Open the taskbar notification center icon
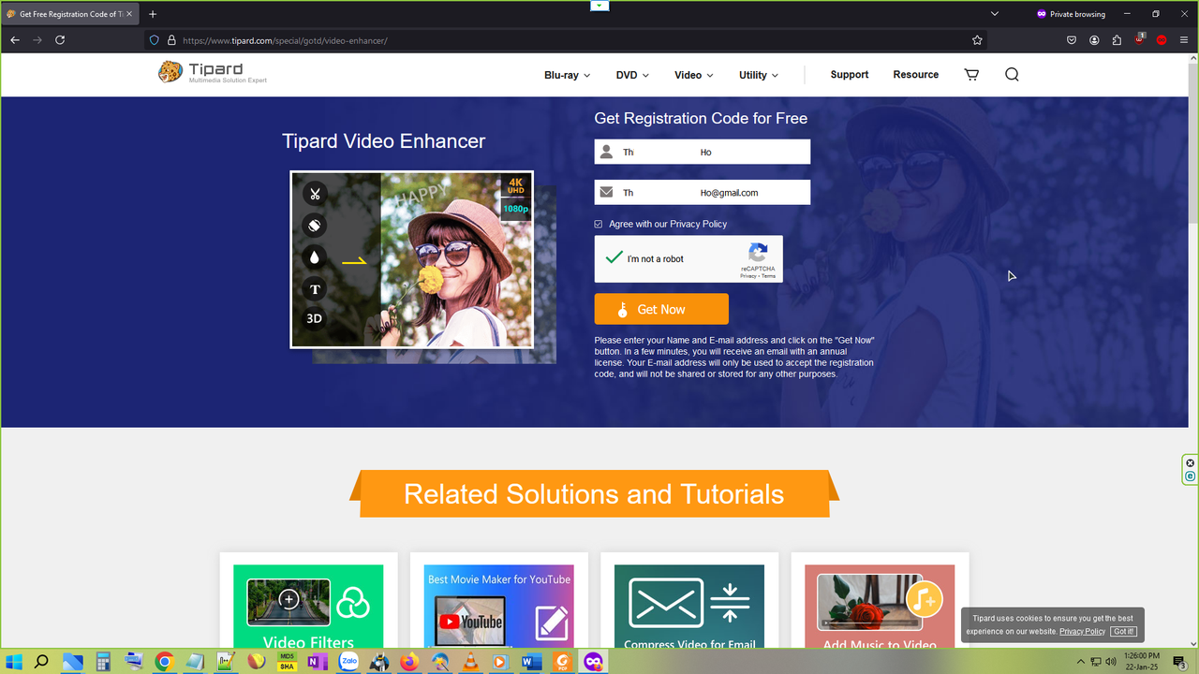 (1180, 662)
